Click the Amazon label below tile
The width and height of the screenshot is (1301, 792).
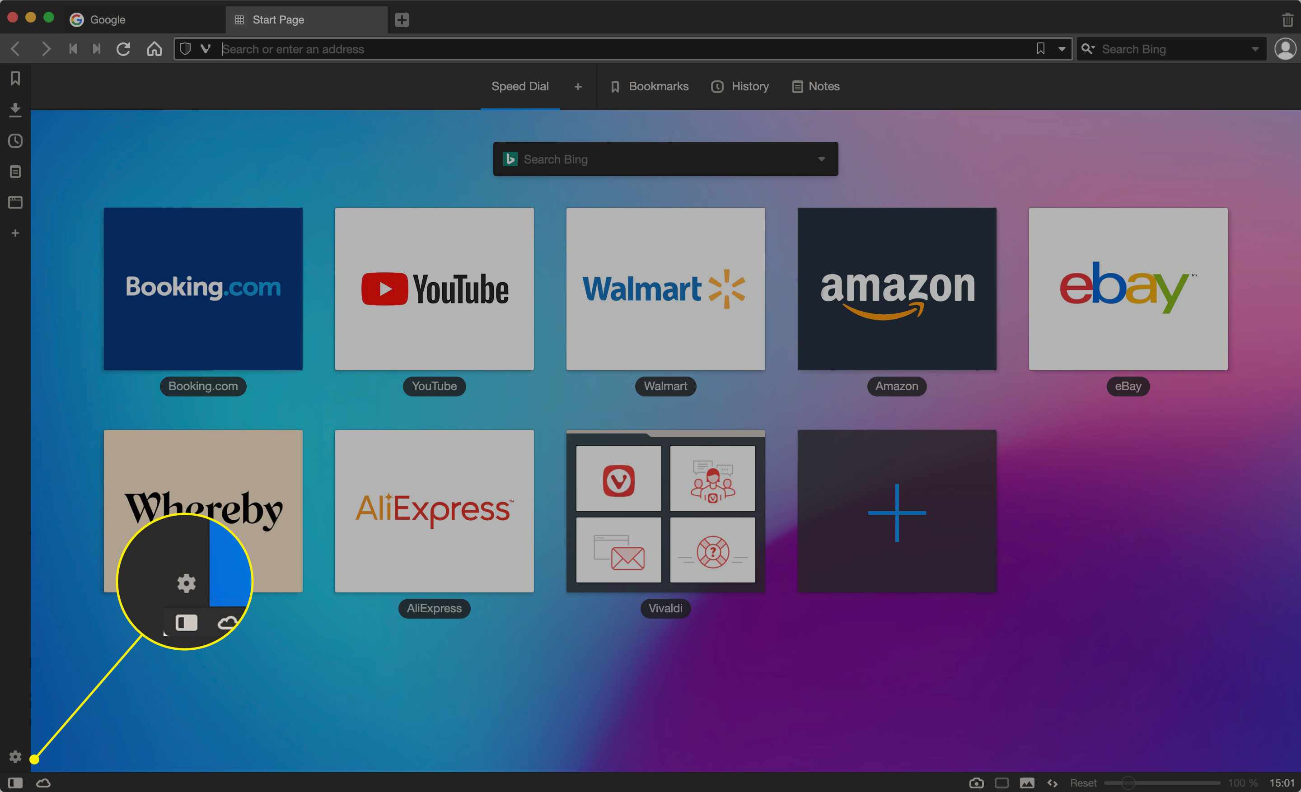(x=897, y=386)
